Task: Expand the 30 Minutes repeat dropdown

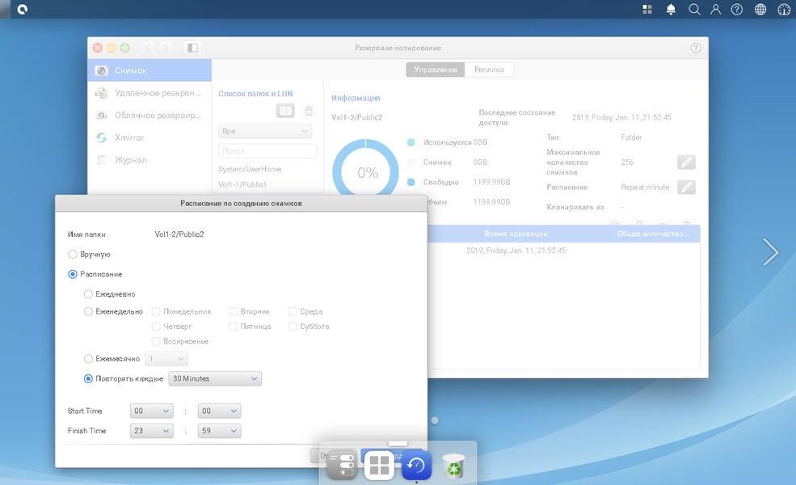Action: pyautogui.click(x=215, y=379)
